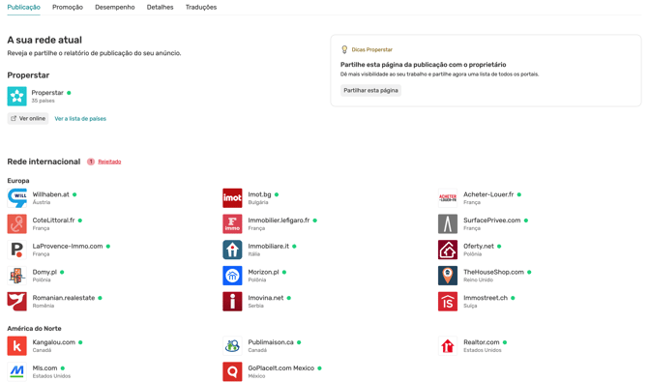Click the Partilhar esta página button
This screenshot has width=648, height=382.
coord(370,91)
